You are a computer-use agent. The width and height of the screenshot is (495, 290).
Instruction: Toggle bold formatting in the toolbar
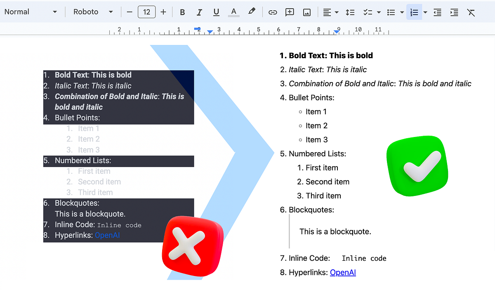(x=182, y=12)
